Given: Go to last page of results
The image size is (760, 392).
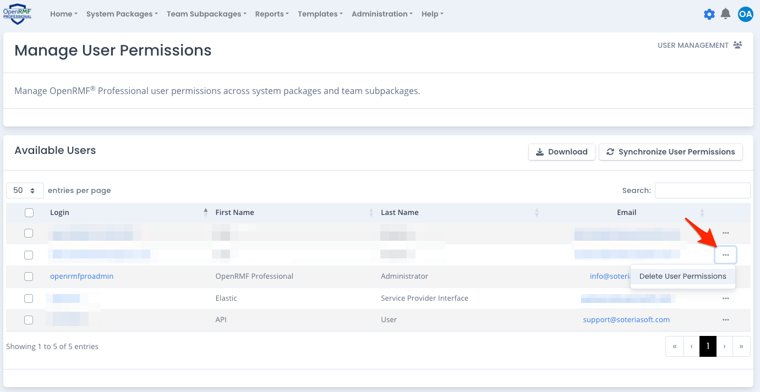Looking at the screenshot, I should [x=742, y=346].
